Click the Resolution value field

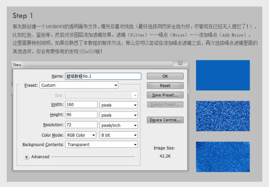(x=81, y=125)
